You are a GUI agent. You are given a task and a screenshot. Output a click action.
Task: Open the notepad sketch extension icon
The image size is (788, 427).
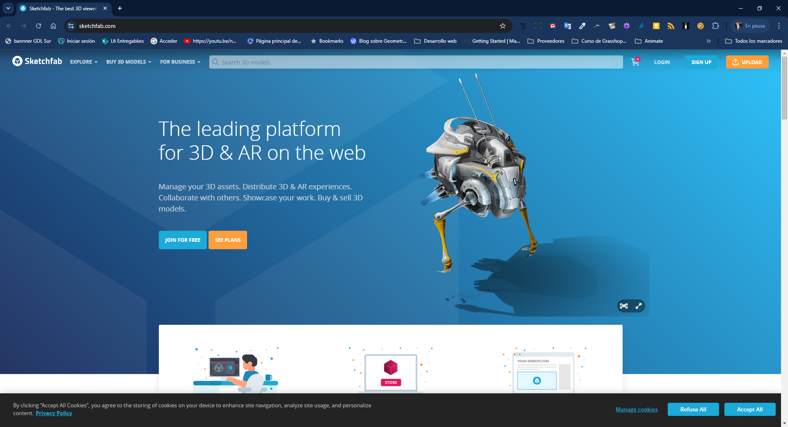[x=612, y=26]
